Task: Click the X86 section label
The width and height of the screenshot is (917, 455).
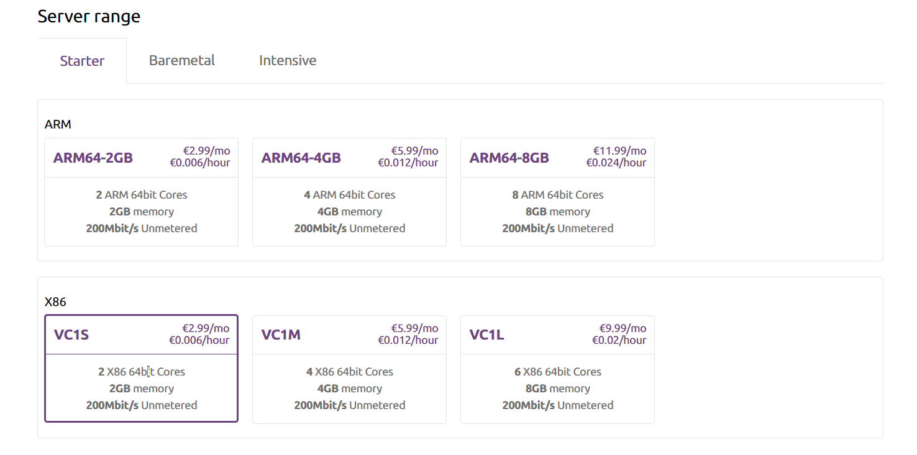Action: tap(55, 302)
